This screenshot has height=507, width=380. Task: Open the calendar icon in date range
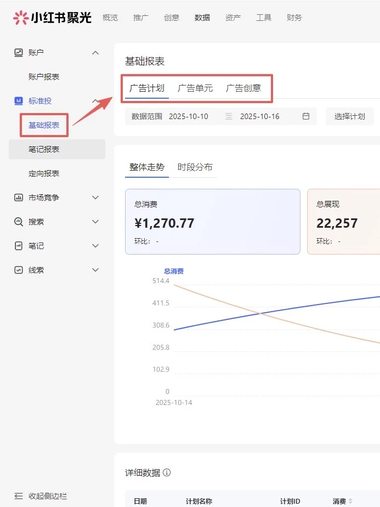[305, 116]
